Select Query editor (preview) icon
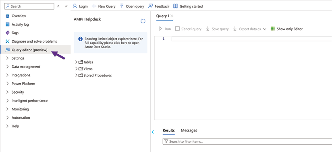Viewport: 332px width, 152px height. pos(7,50)
